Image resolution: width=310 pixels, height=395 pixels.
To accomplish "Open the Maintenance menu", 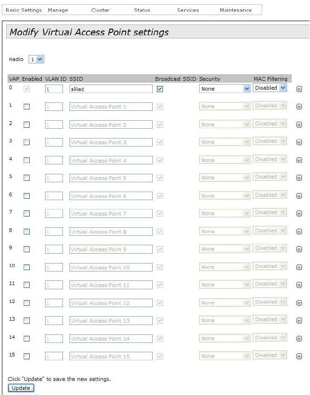I will (235, 10).
